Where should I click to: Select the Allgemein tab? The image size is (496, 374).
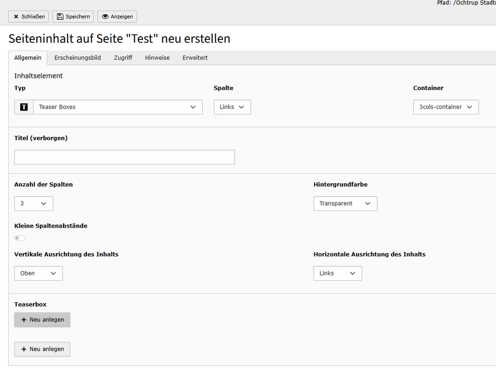pyautogui.click(x=28, y=58)
